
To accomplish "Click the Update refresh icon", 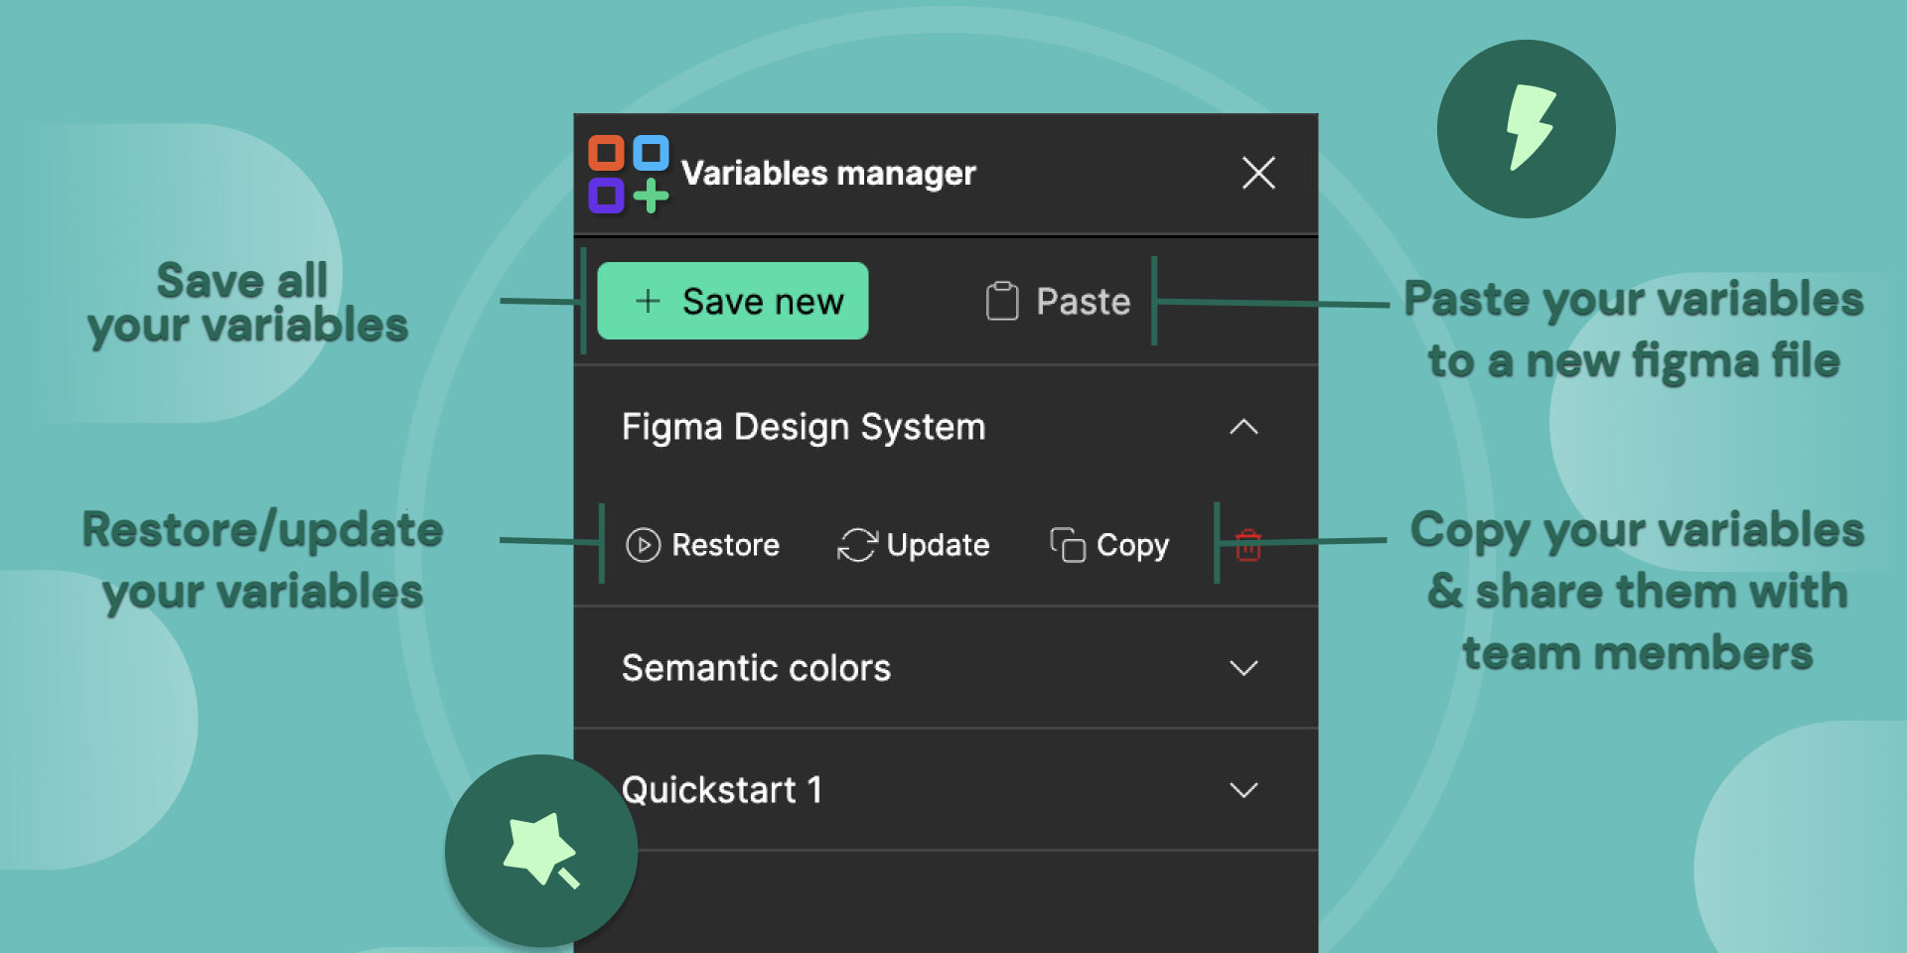I will click(x=858, y=544).
